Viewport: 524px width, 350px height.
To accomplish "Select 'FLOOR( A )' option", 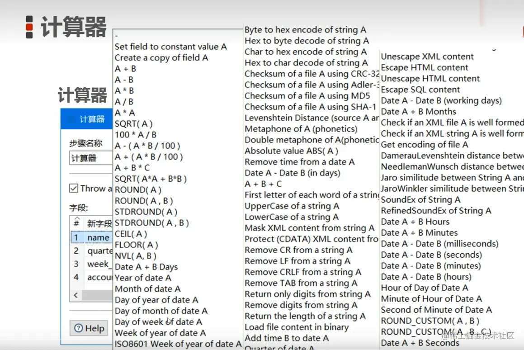I will 137,245.
